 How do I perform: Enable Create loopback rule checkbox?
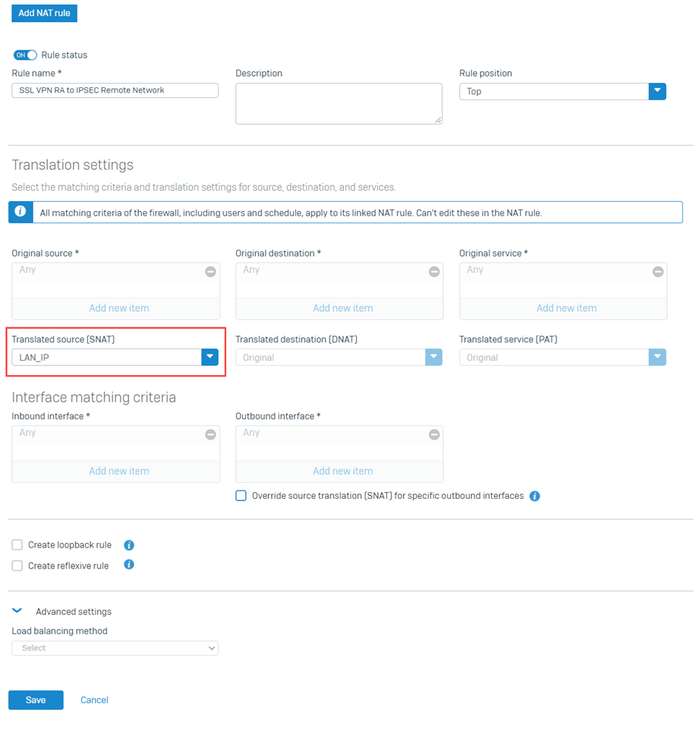17,545
